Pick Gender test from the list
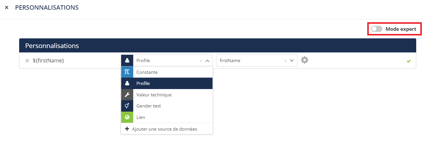428x145 pixels. coord(149,106)
